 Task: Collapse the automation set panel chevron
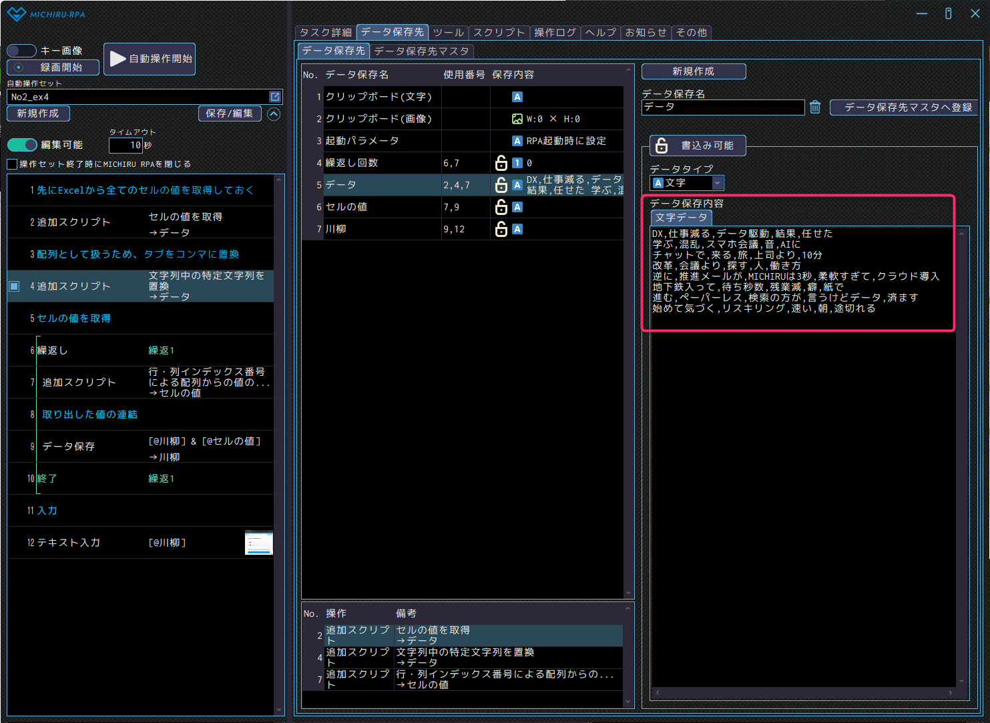point(274,114)
